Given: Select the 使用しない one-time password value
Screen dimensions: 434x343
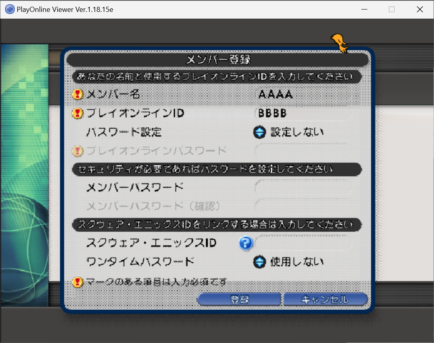Looking at the screenshot, I should [297, 262].
